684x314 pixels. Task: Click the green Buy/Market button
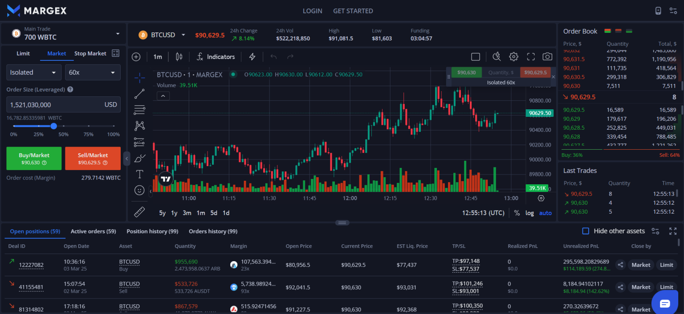tap(34, 158)
